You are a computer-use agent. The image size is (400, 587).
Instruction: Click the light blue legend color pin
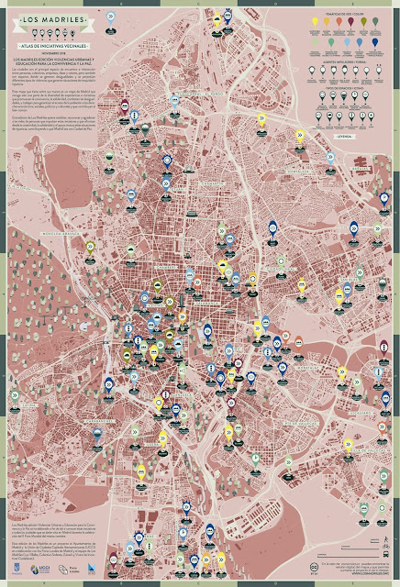pos(347,43)
